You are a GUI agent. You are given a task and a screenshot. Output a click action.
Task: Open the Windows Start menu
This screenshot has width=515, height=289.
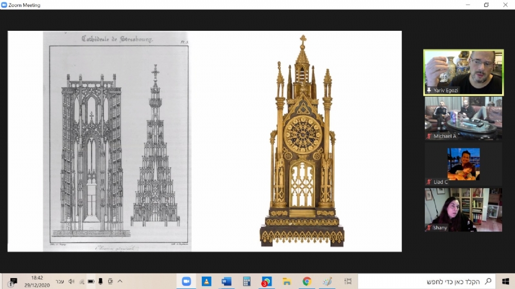(506, 281)
